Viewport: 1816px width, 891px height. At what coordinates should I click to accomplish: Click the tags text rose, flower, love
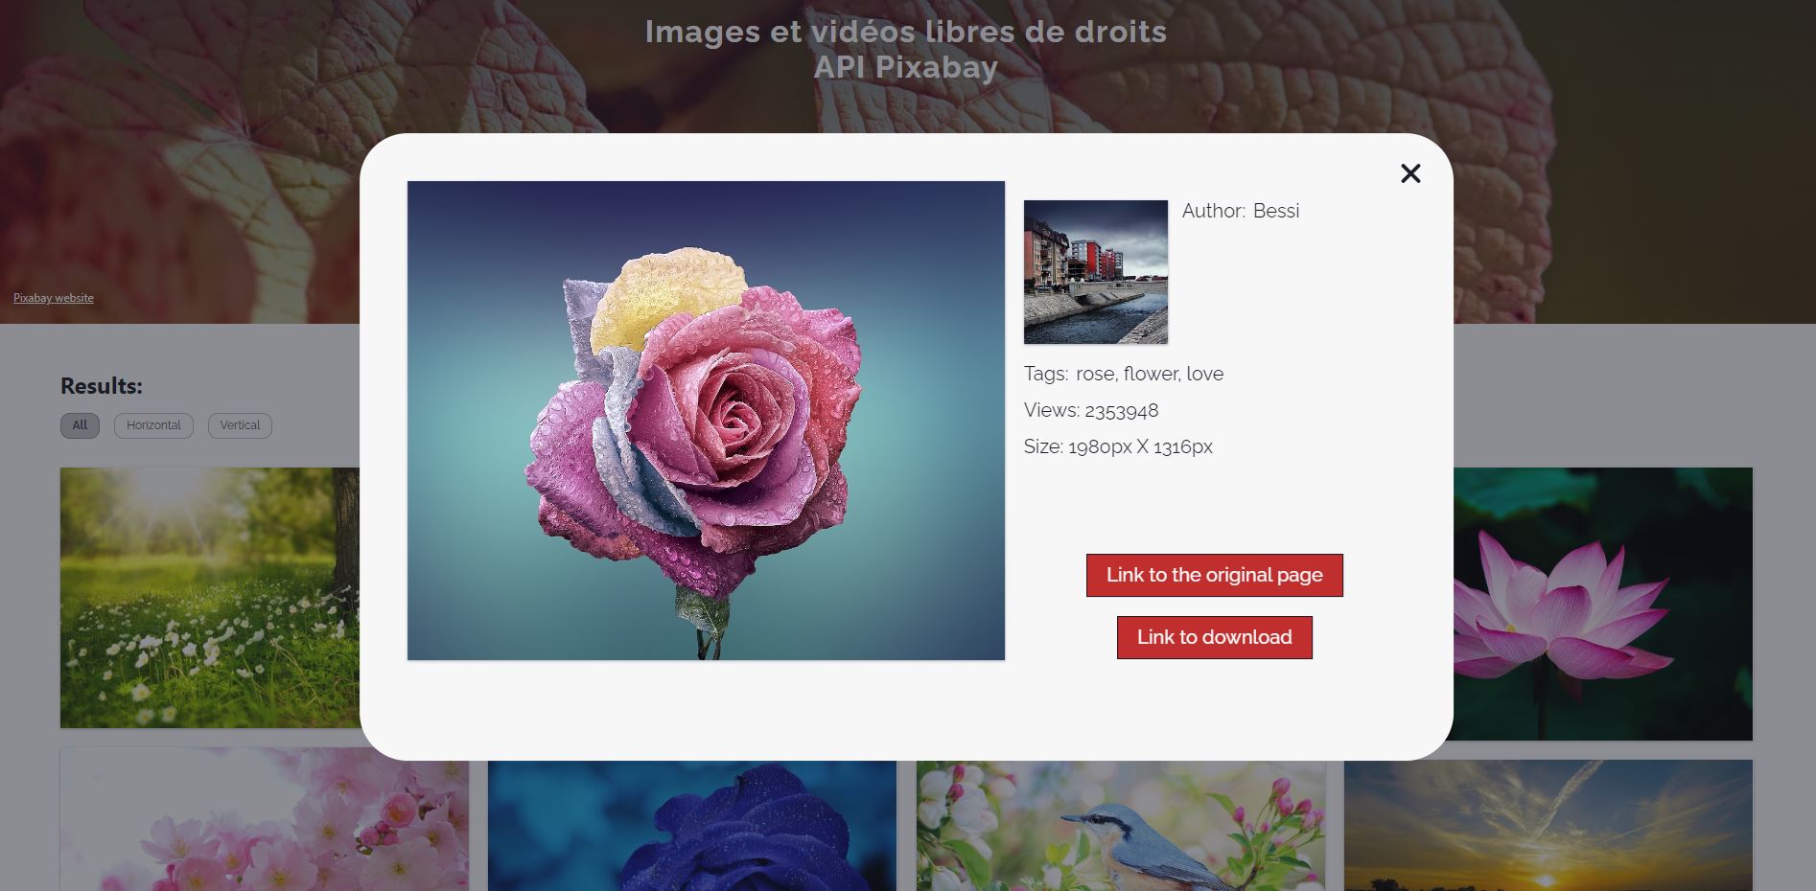point(1150,374)
